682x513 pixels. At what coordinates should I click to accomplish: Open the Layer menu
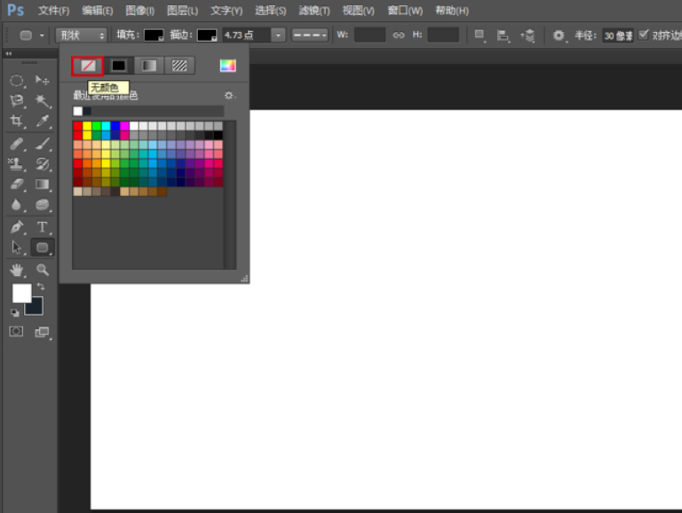pyautogui.click(x=182, y=11)
